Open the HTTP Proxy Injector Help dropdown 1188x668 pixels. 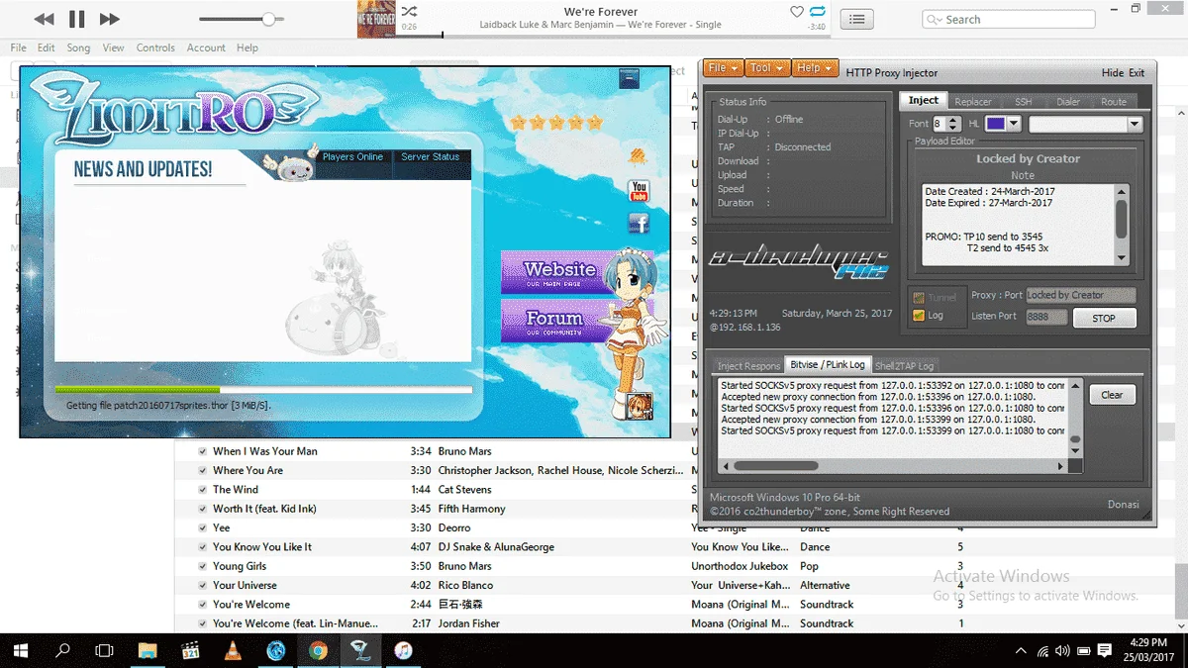tap(815, 67)
